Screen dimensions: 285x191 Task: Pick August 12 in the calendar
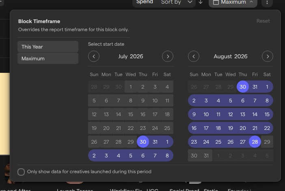point(231,115)
